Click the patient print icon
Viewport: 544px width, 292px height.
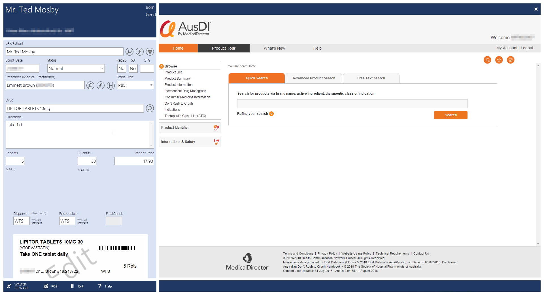click(150, 52)
